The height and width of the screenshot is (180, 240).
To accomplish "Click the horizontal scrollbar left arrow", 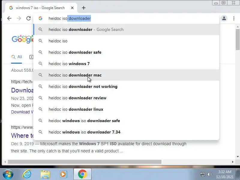I will (x=5, y=162).
